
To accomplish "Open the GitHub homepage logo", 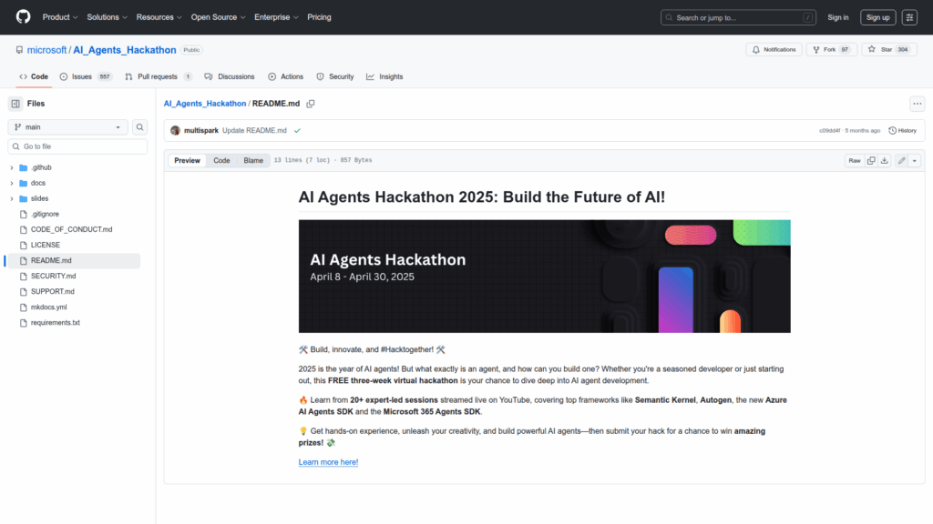I will coord(23,16).
